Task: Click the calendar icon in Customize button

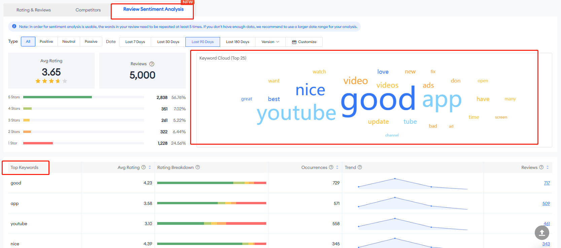Action: (294, 42)
